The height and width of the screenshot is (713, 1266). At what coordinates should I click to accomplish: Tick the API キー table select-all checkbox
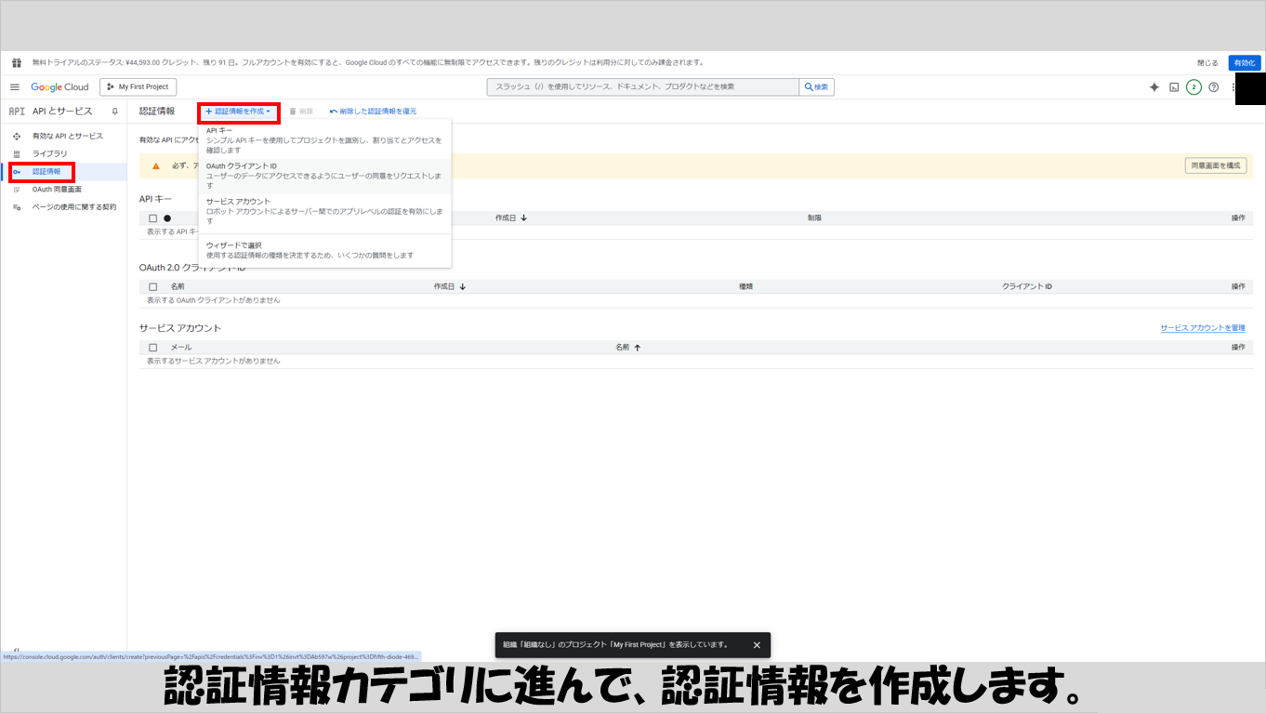(153, 218)
